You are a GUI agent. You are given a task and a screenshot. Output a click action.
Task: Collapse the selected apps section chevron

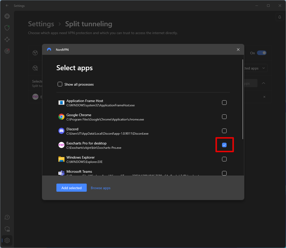tap(263, 83)
